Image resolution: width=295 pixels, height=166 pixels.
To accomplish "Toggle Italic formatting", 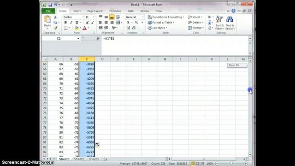I will pos(71,23).
